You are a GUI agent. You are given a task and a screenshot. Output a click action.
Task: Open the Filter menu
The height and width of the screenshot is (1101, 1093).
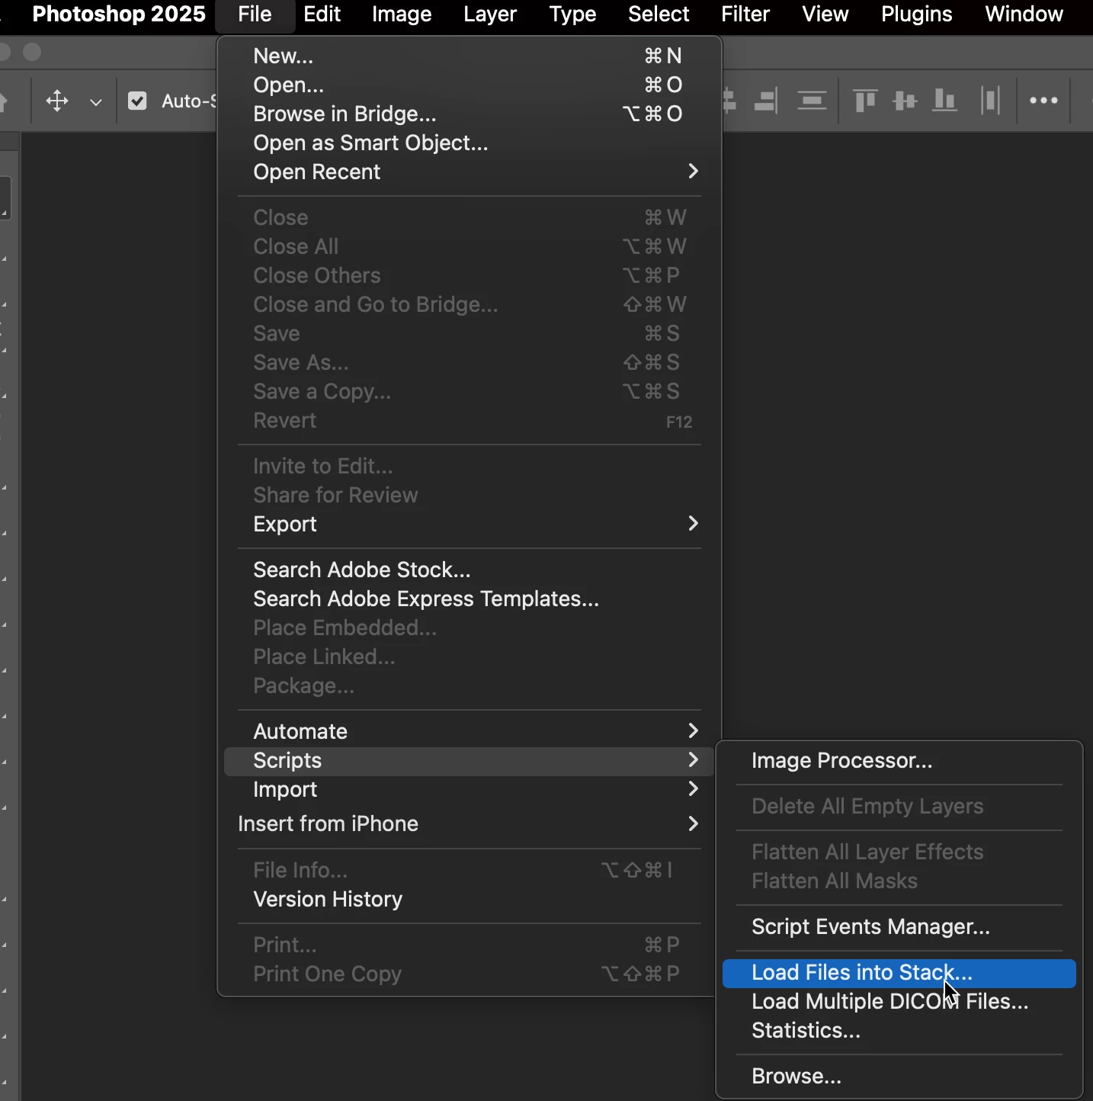point(745,14)
